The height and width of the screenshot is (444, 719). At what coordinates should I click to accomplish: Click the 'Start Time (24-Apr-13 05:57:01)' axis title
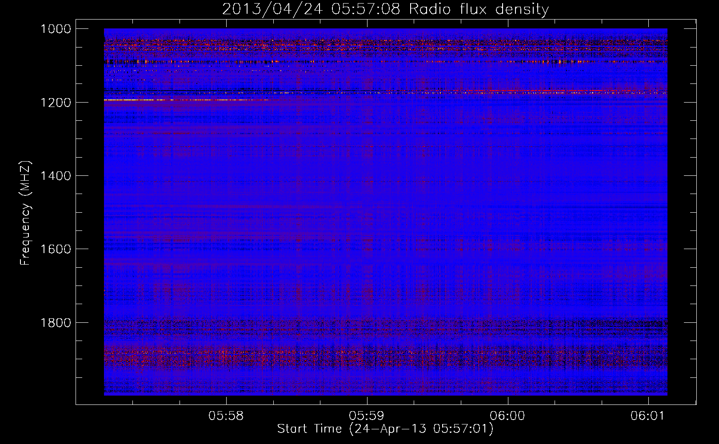coord(385,429)
